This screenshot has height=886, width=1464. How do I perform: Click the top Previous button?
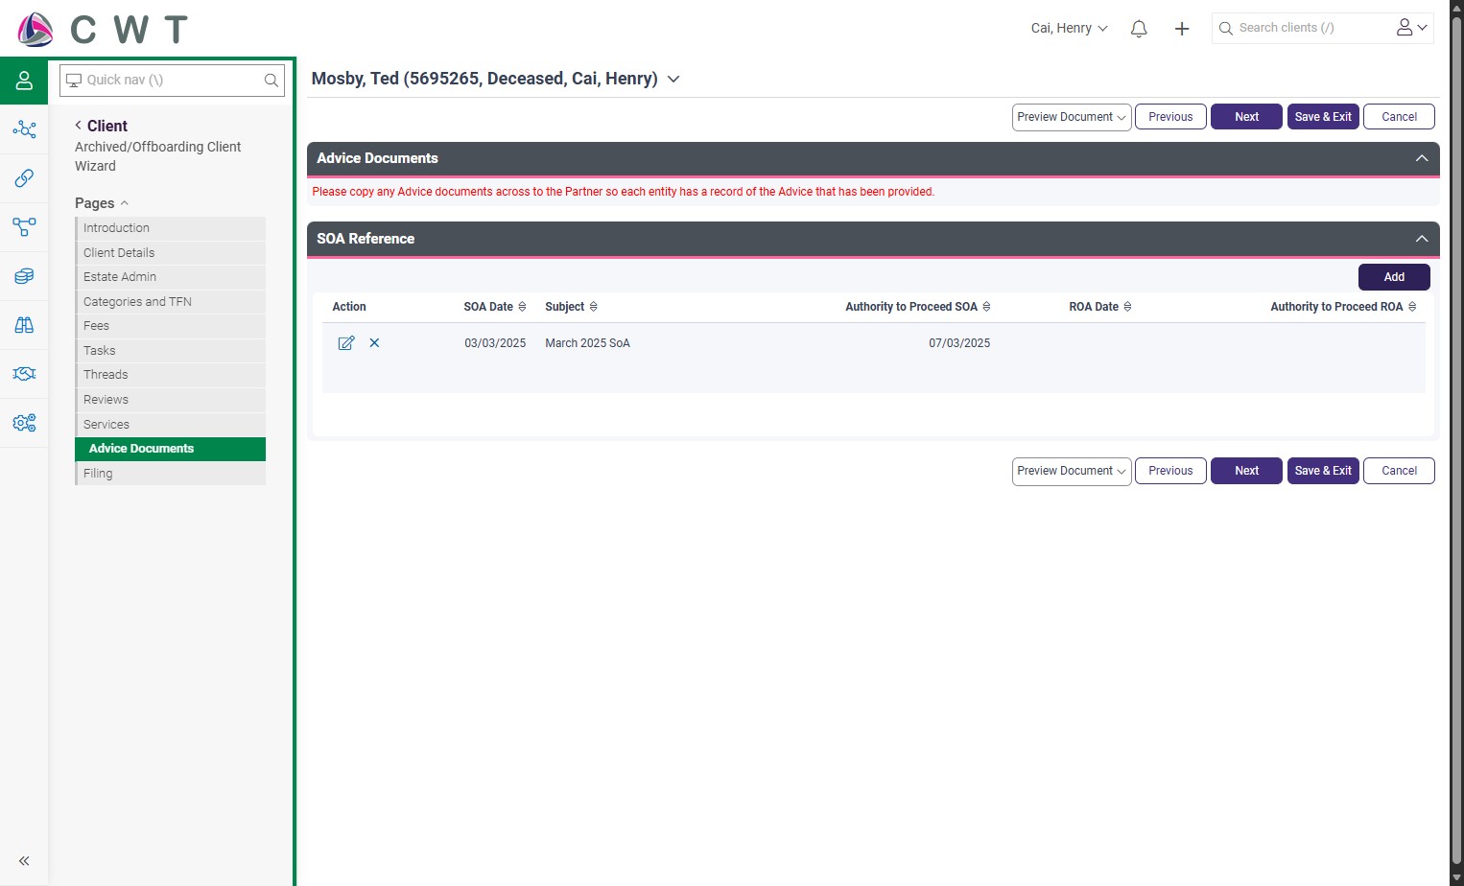[1170, 117]
